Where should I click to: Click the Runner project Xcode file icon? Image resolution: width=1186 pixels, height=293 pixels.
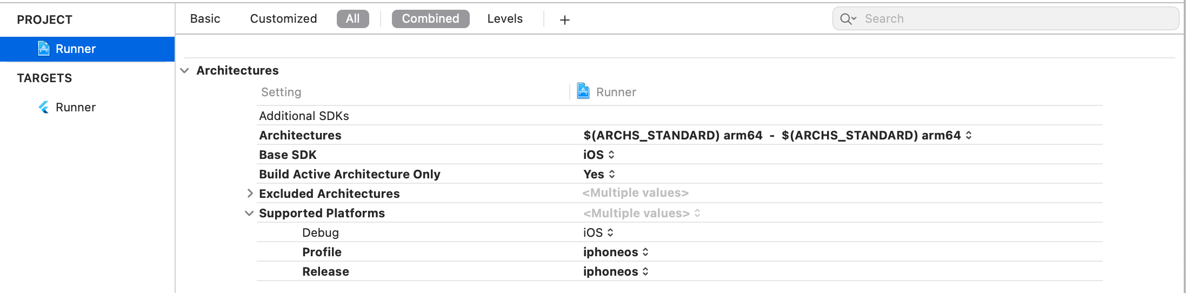(x=44, y=49)
